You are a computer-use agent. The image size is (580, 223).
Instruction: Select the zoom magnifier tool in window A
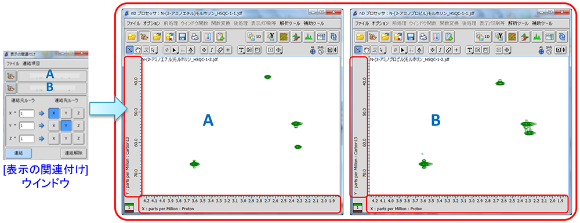click(x=130, y=49)
